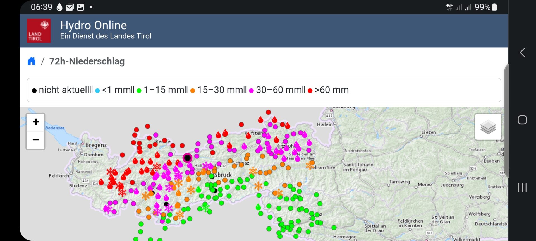Click the Bregenz label on the map
The image size is (536, 241).
[96, 145]
